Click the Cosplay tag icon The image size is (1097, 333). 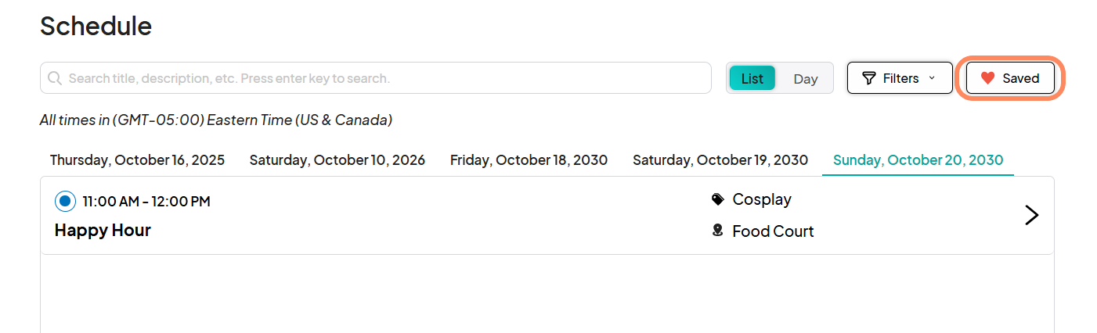[x=718, y=199]
